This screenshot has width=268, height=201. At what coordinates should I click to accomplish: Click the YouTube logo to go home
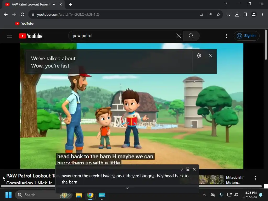[x=31, y=36]
